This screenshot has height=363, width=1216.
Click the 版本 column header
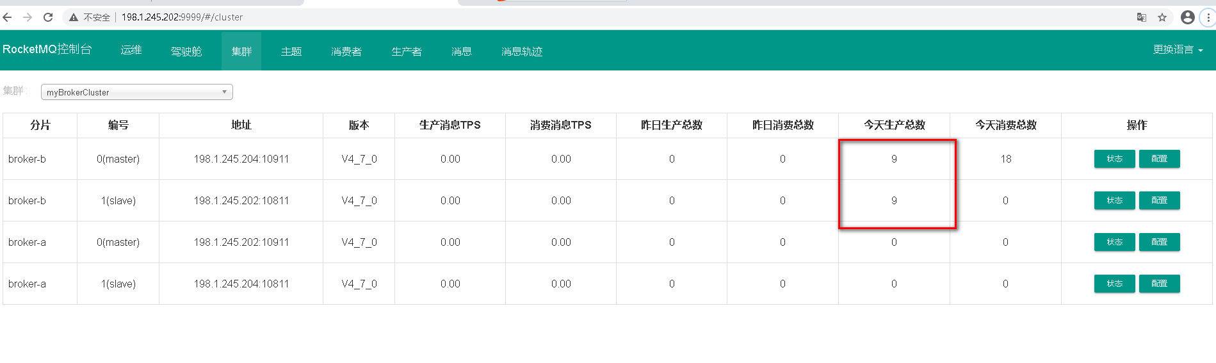pos(359,125)
